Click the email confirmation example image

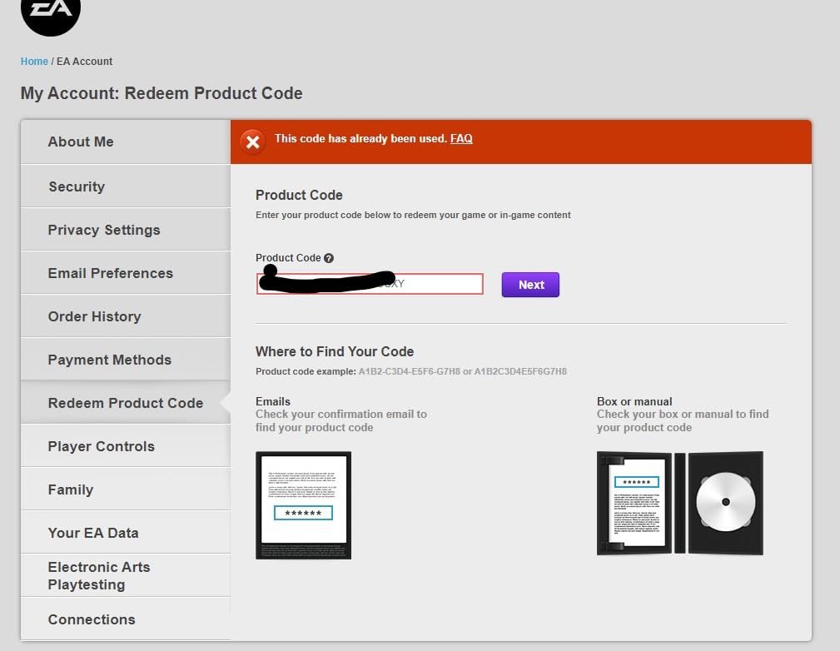303,505
